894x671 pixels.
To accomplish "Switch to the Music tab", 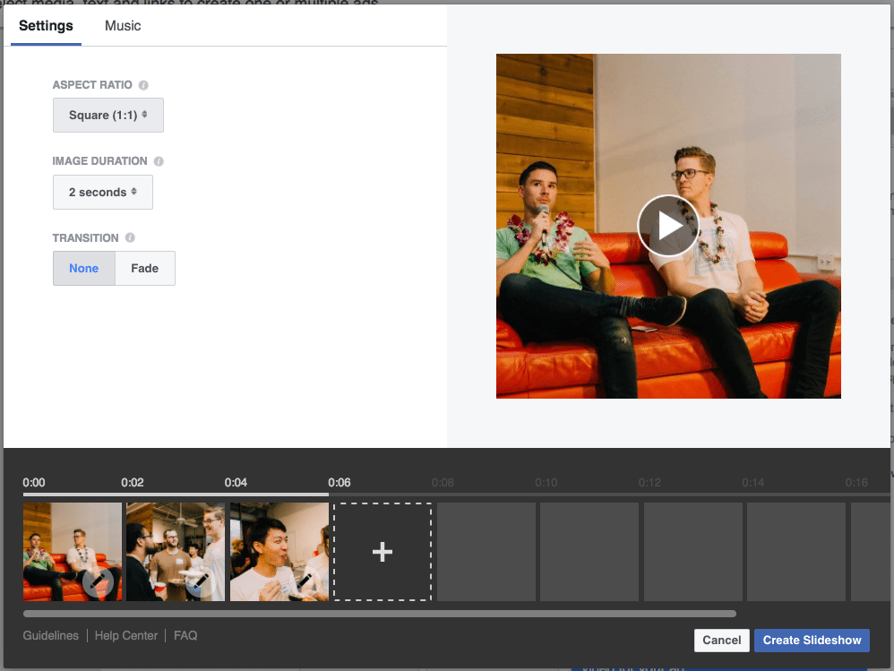I will 123,26.
